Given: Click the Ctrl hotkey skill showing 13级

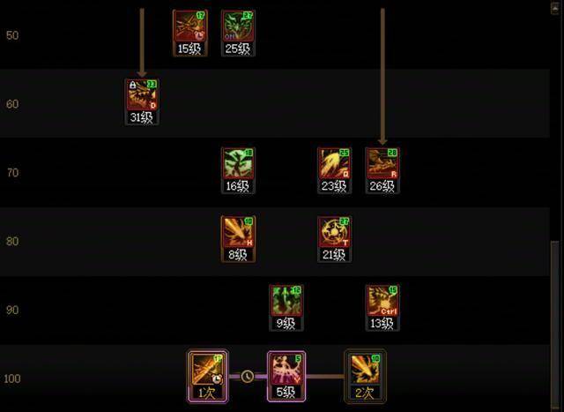Looking at the screenshot, I should point(382,308).
